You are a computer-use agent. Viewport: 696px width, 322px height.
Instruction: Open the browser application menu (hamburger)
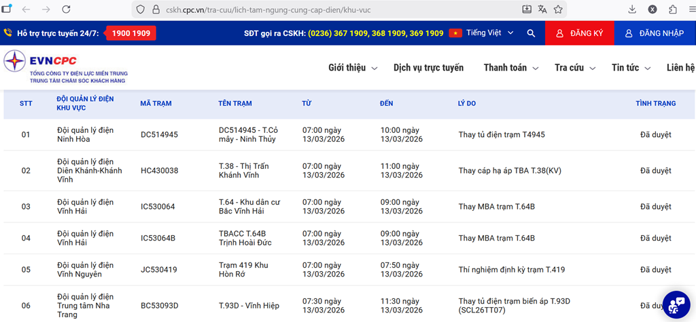click(x=689, y=9)
